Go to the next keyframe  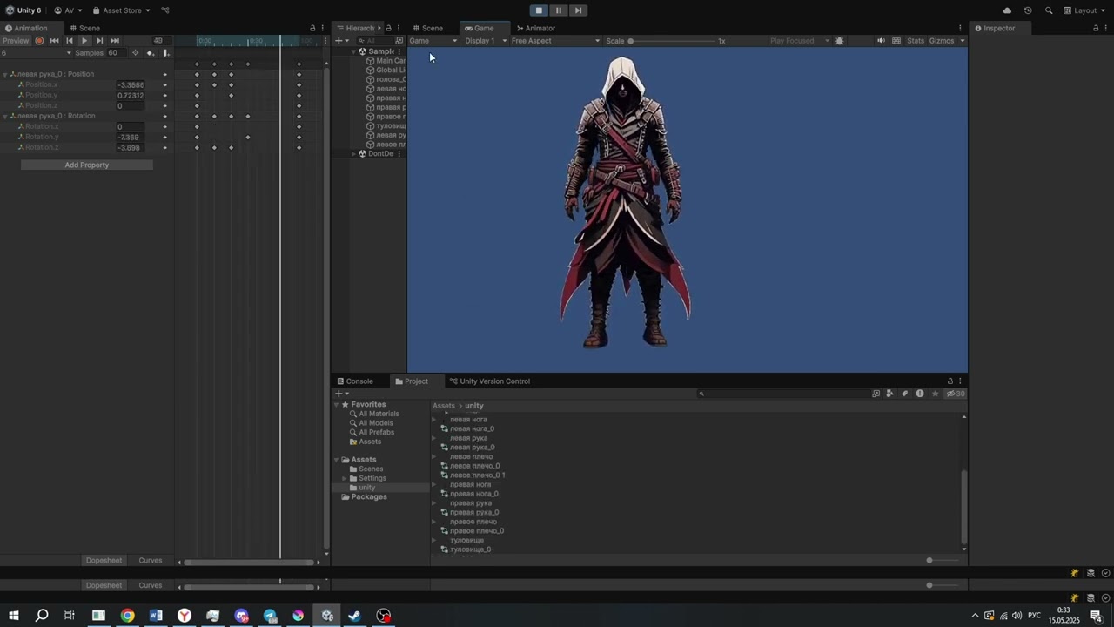pyautogui.click(x=99, y=41)
